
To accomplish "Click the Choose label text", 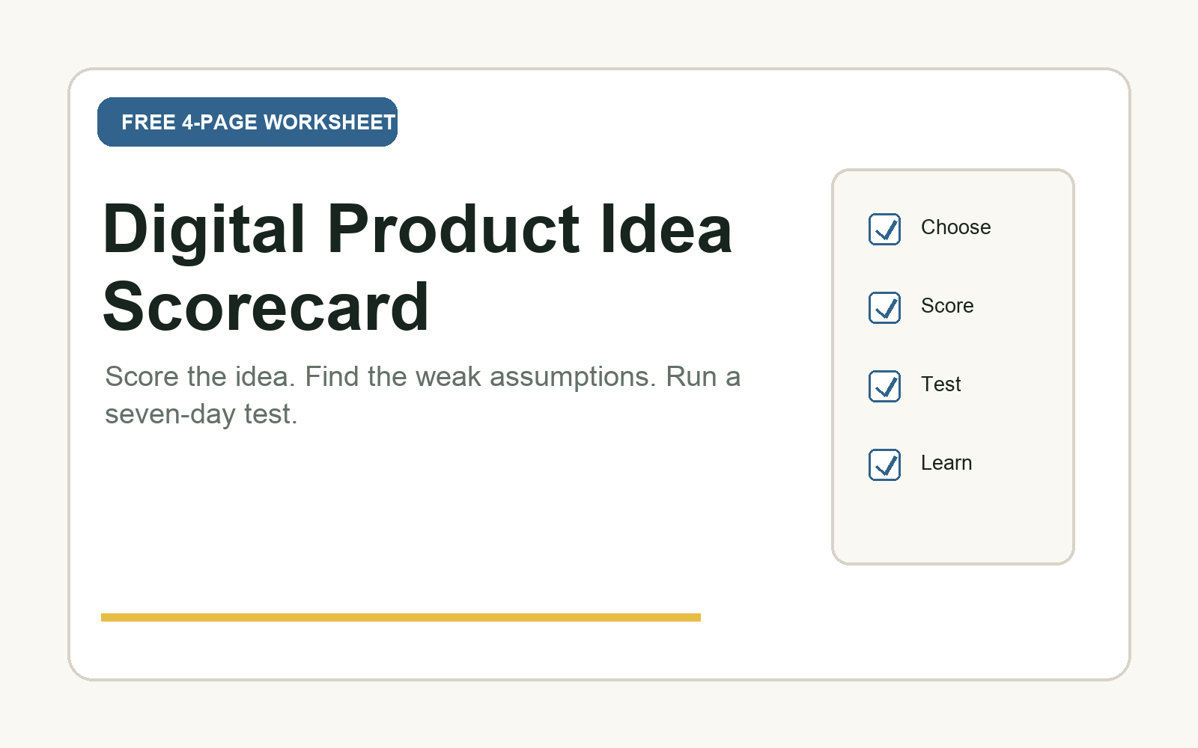I will [x=955, y=227].
